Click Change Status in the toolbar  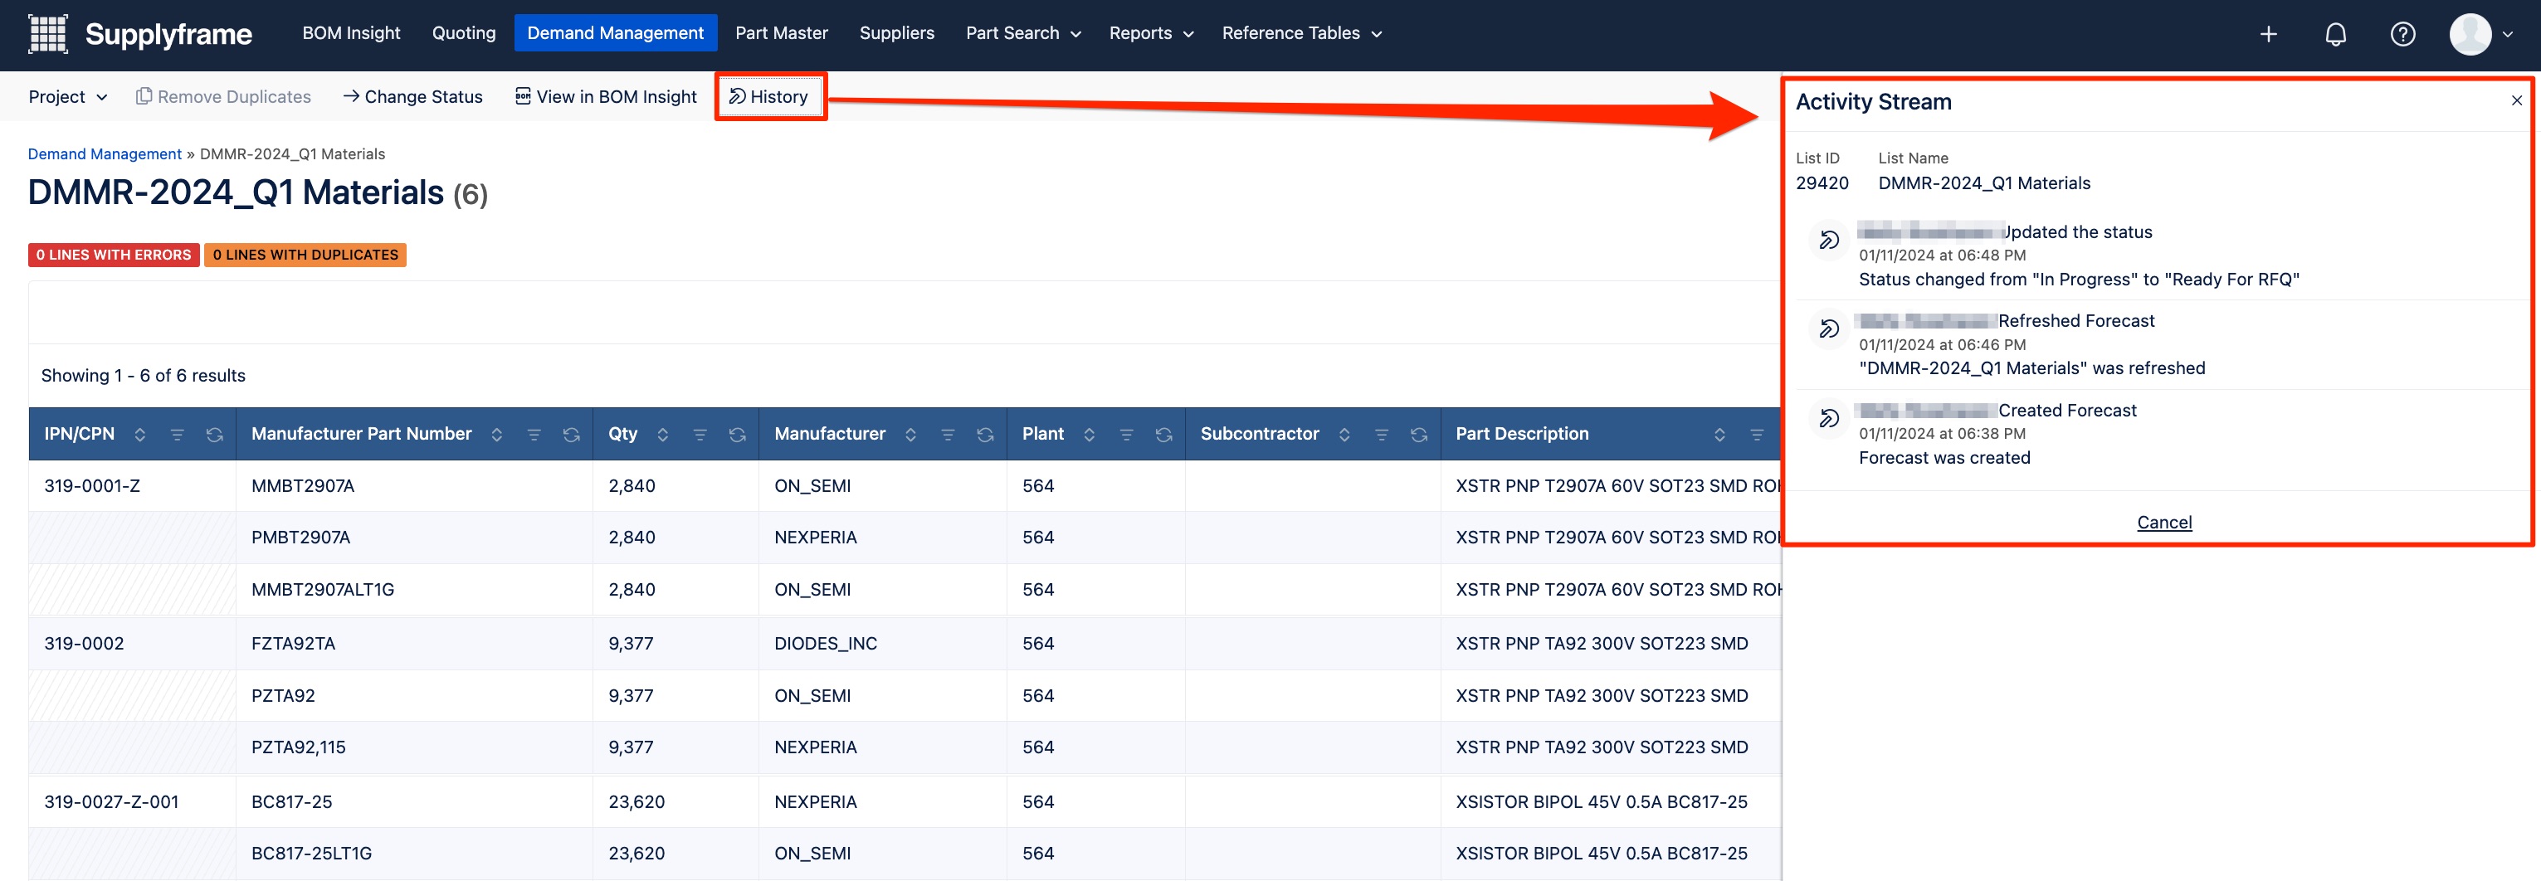point(412,97)
